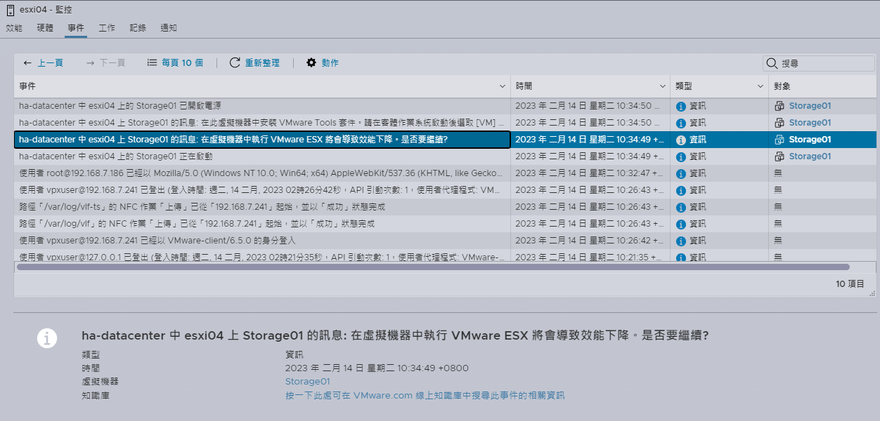Viewport: 880px width, 421px height.
Task: Open the 類型 column header dropdown chevron
Action: tap(761, 86)
